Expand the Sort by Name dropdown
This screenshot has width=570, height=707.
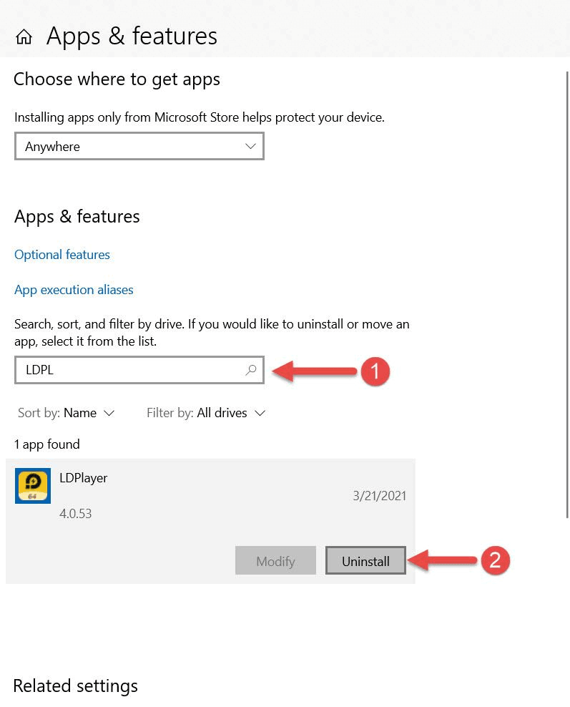tap(67, 413)
